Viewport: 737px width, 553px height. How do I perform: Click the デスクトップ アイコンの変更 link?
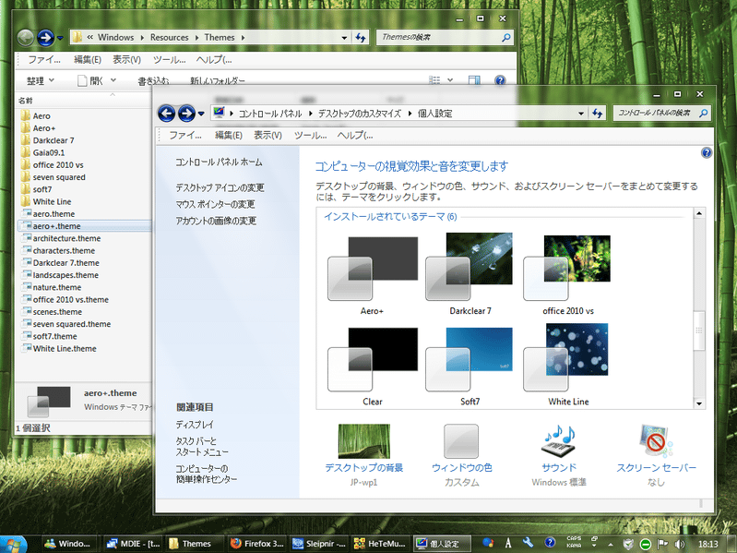point(220,187)
